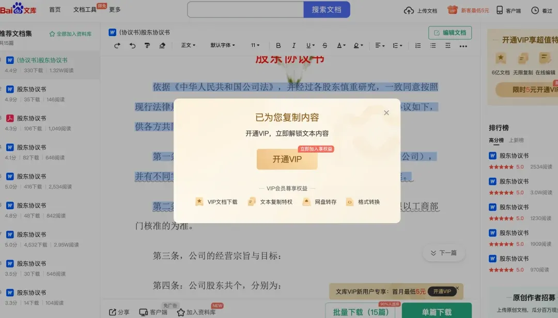Open the 正文 paragraph style dropdown

pyautogui.click(x=188, y=45)
